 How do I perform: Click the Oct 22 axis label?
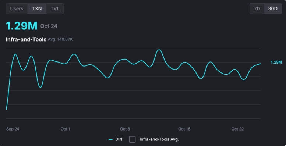click(237, 129)
